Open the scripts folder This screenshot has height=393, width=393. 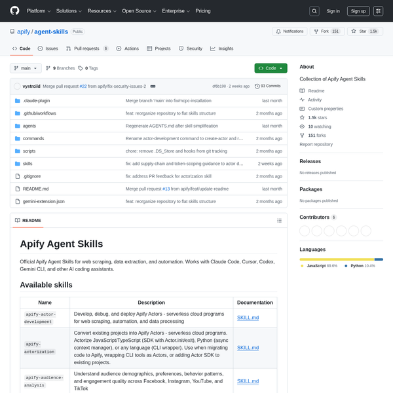coord(29,151)
